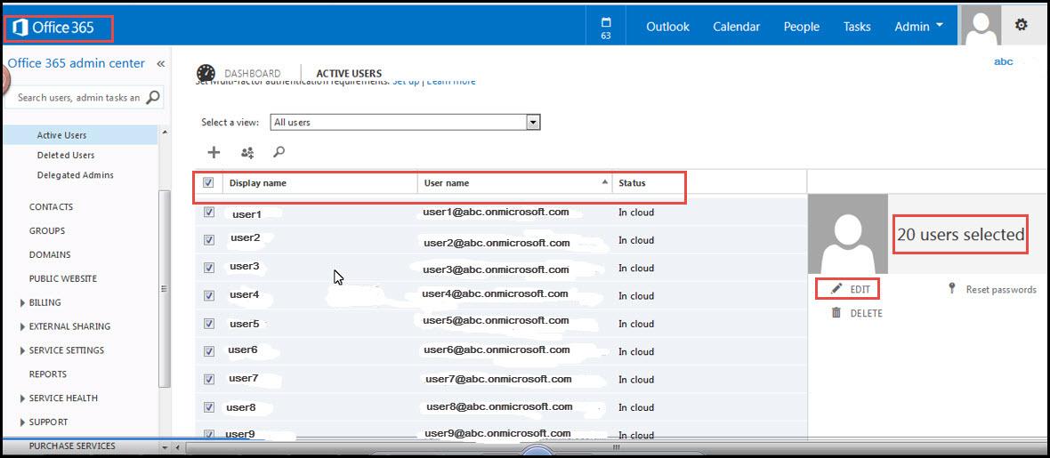Viewport: 1050px width, 458px height.
Task: Open the abc account link
Action: tap(1003, 61)
